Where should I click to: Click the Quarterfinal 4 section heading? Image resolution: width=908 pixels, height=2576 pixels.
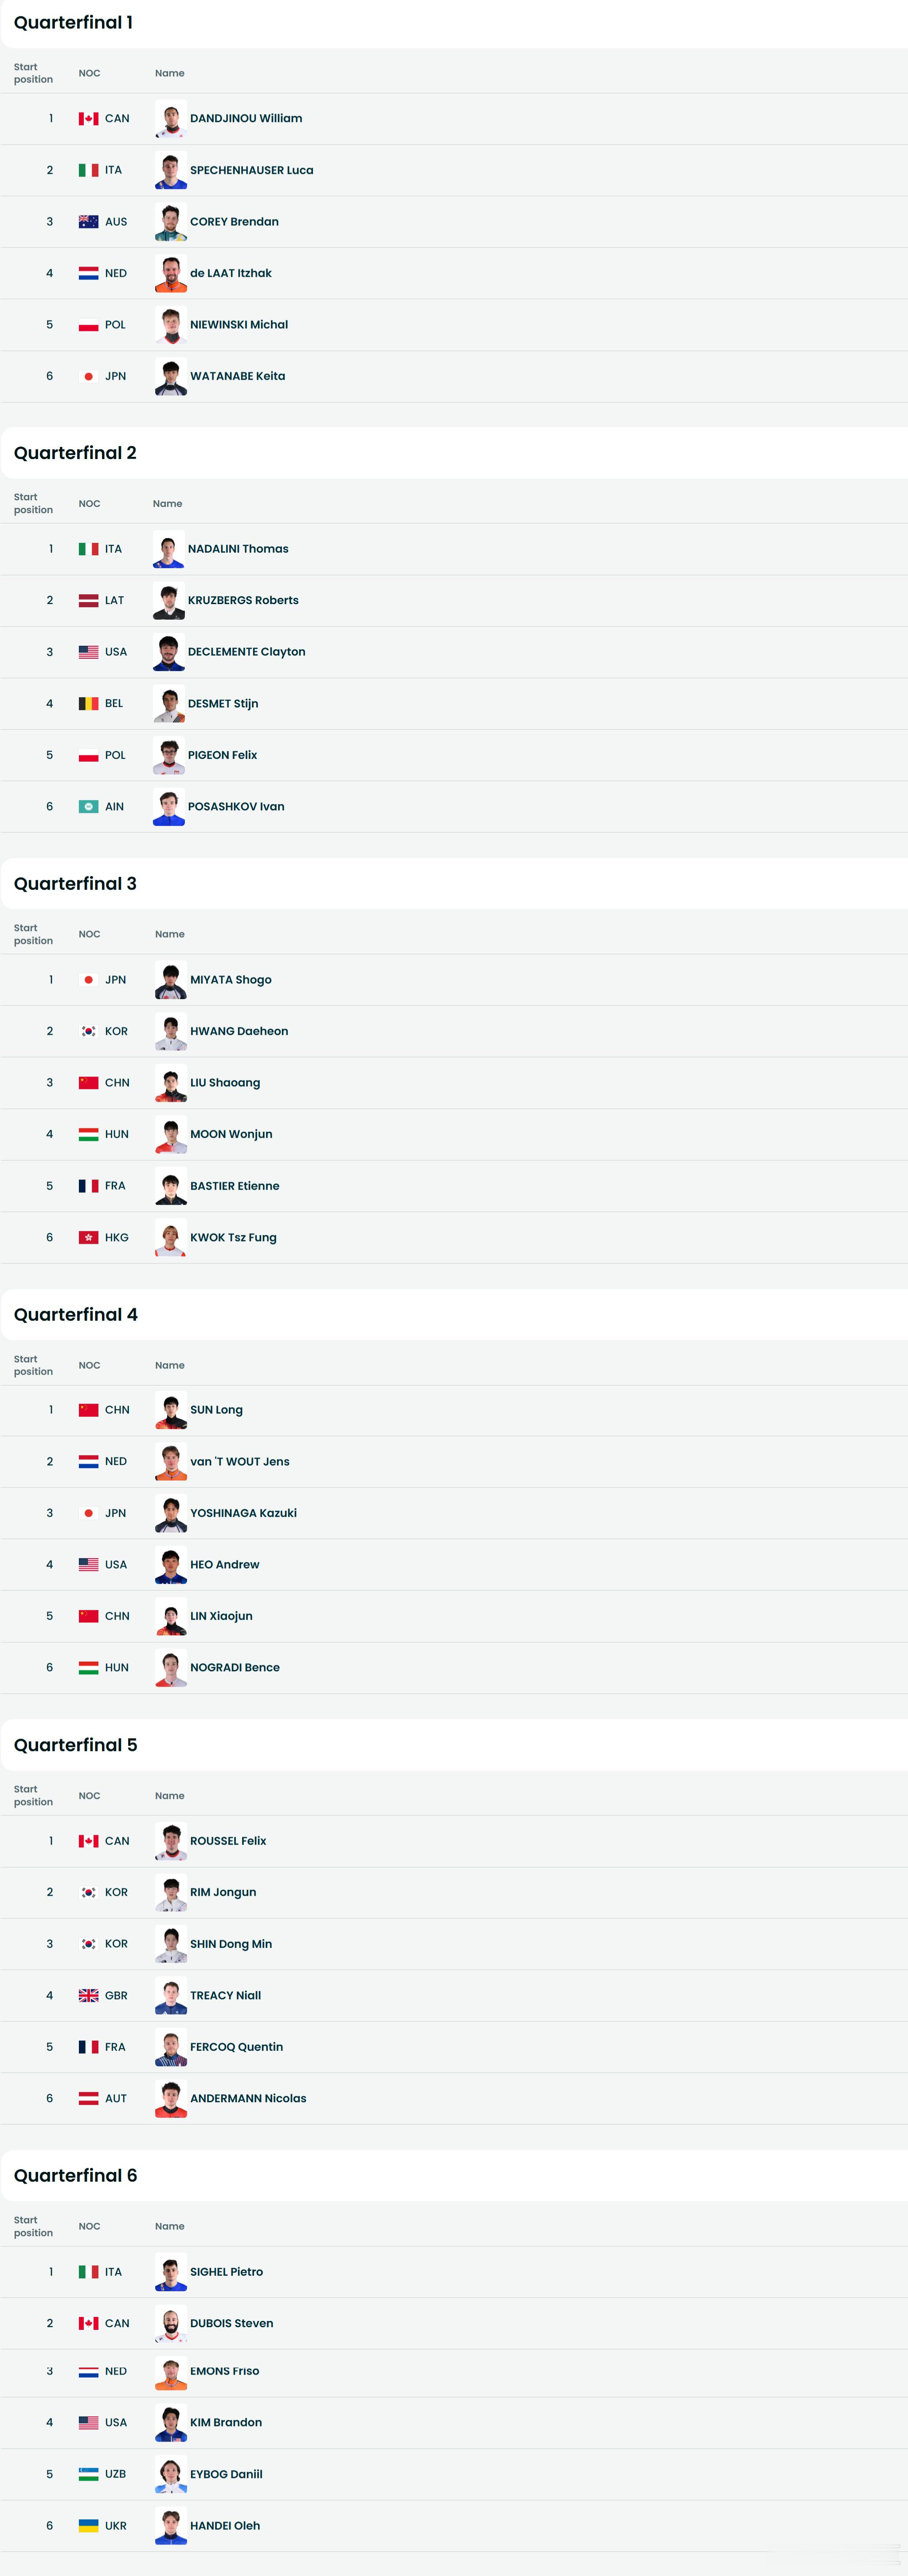(76, 1314)
